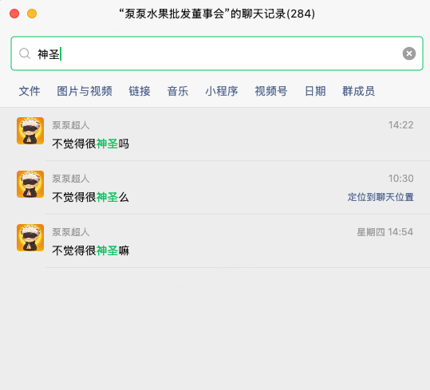Click the 14:22 timestamp
Viewport: 430px width, 390px height.
click(400, 125)
